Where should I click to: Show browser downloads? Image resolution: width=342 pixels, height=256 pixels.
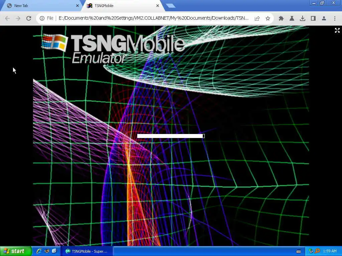[x=303, y=19]
